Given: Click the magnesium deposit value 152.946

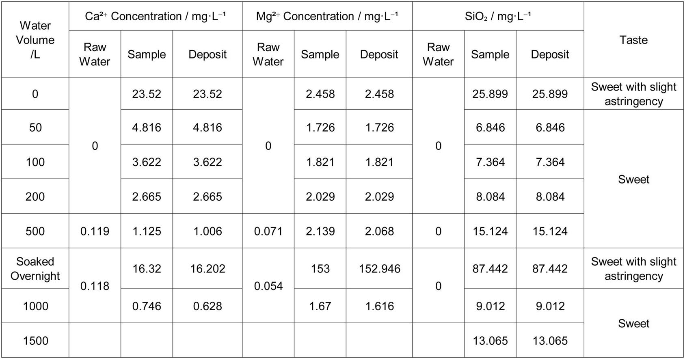Looking at the screenshot, I should point(379,268).
